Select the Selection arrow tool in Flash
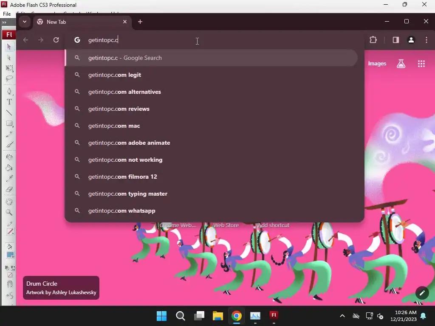Screen dimensions: 435x326 click(9, 47)
